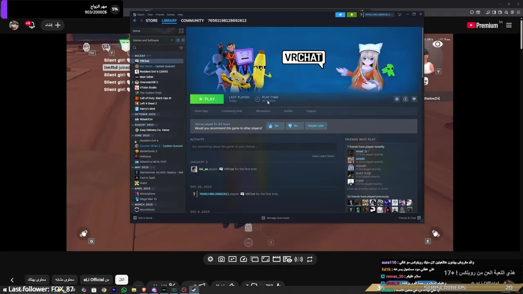Open the Friends menu in Steam
The height and width of the screenshot is (294, 523).
point(160,15)
